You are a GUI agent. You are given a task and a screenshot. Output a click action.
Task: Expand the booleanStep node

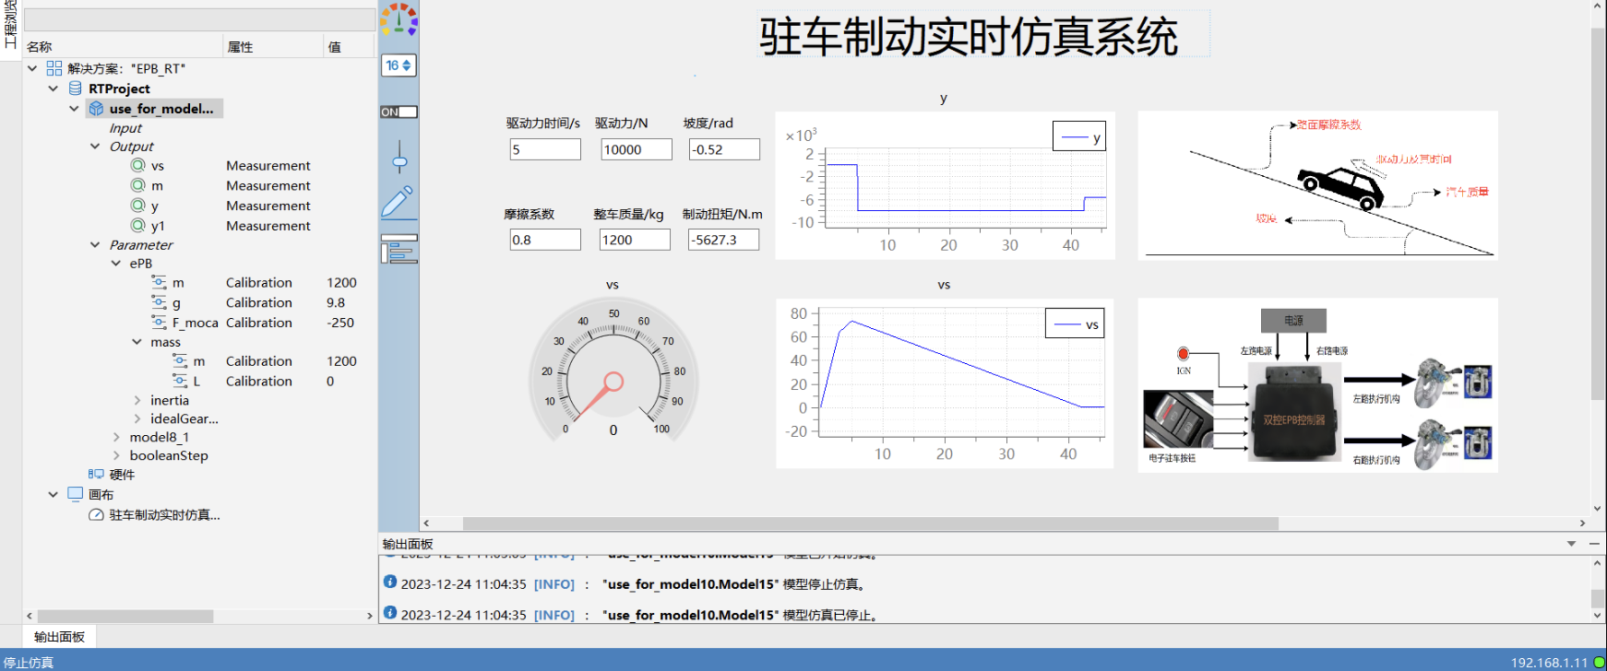tap(116, 455)
